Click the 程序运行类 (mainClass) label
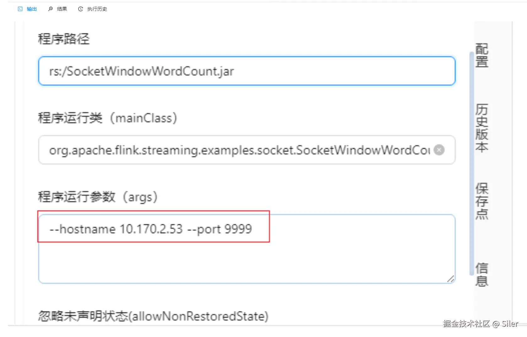This screenshot has width=527, height=337. click(x=107, y=118)
